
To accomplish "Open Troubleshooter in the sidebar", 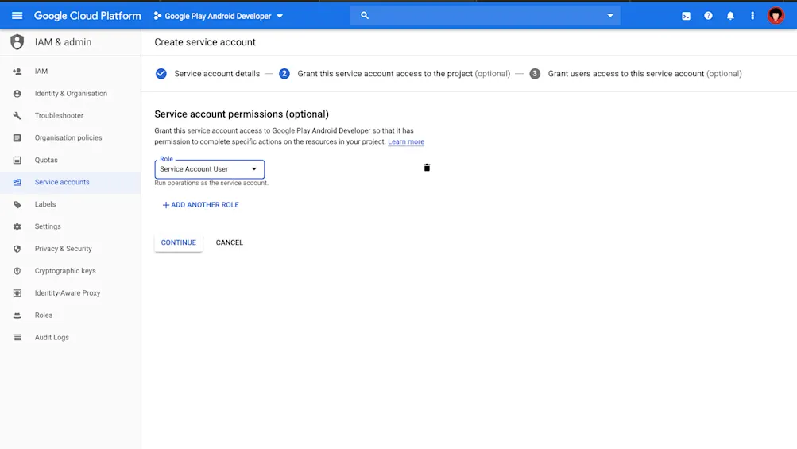I will [70, 115].
